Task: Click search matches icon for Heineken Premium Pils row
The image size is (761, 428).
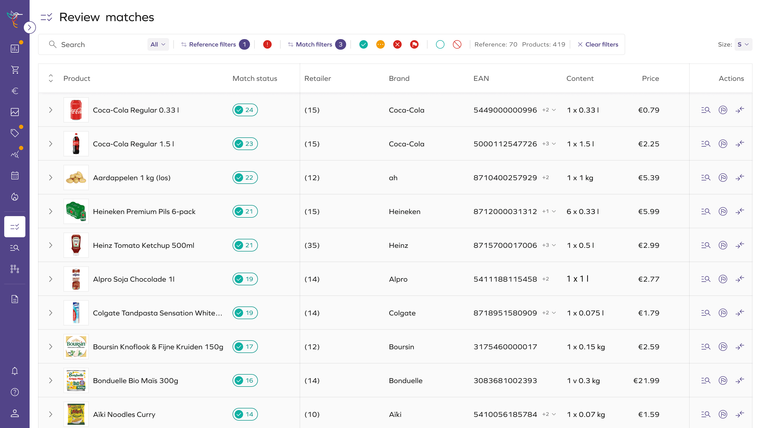Action: (706, 211)
